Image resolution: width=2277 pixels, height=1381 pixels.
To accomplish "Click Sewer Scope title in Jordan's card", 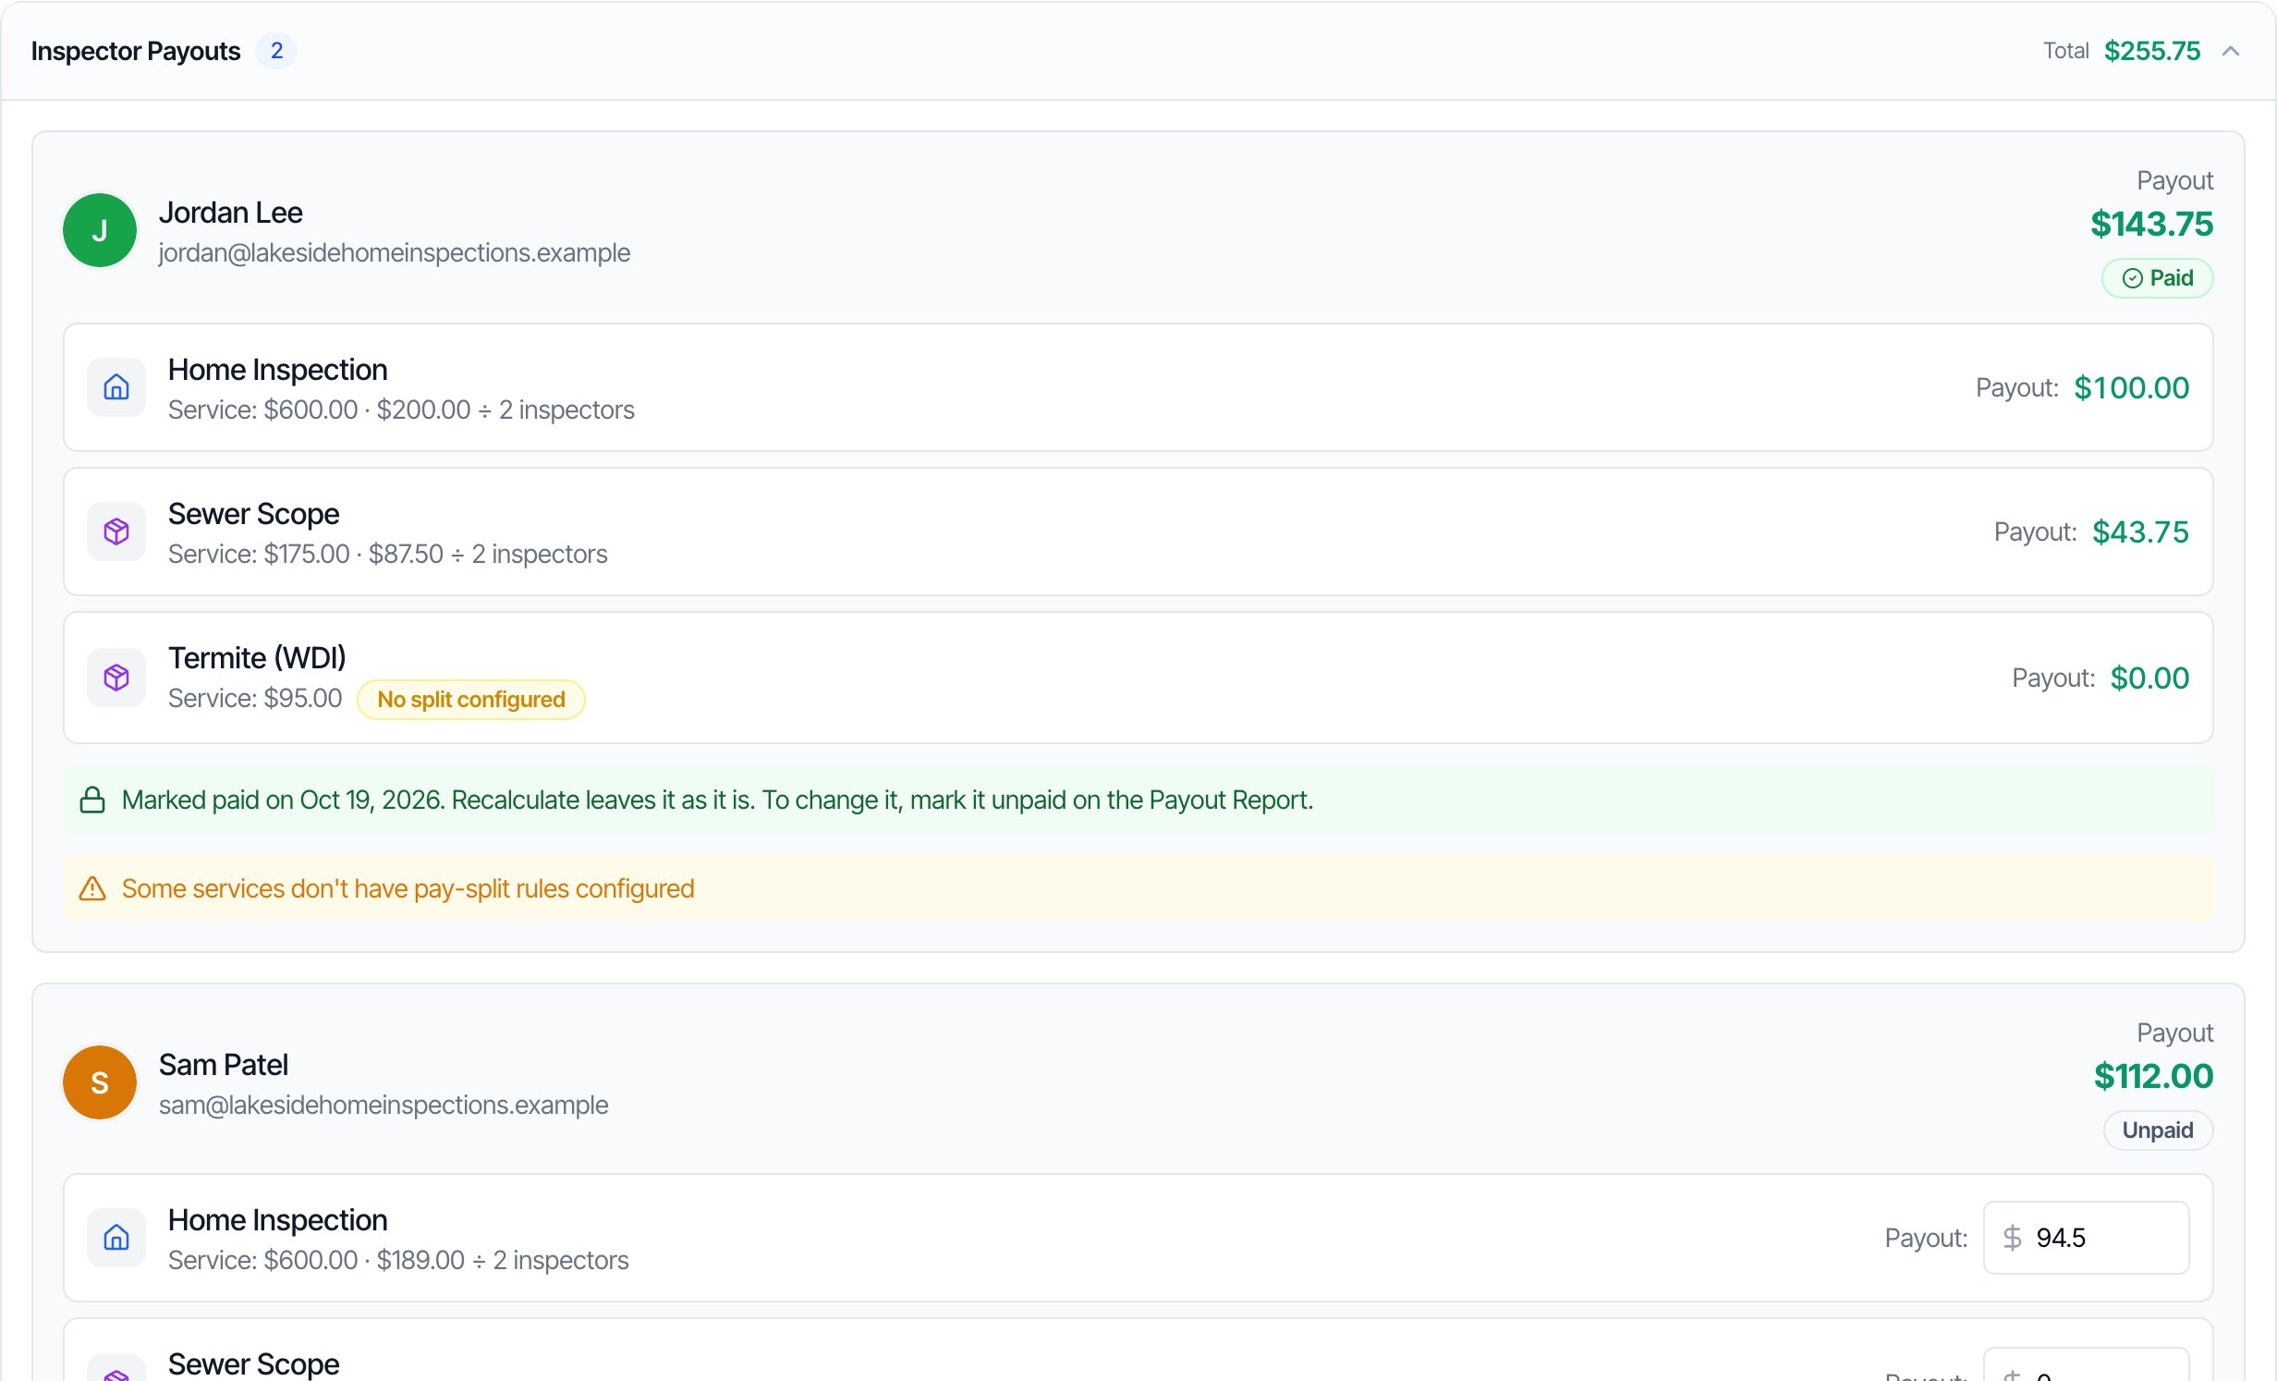I will point(254,514).
